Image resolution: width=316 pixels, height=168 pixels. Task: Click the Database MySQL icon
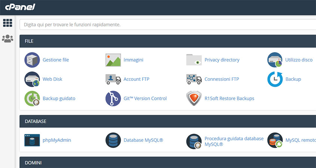coord(113,140)
